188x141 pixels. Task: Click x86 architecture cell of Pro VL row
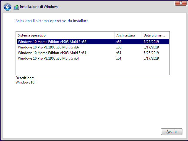[119, 47]
